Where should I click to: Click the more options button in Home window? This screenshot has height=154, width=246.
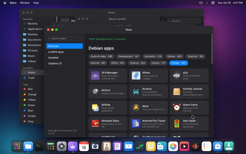pos(162,21)
